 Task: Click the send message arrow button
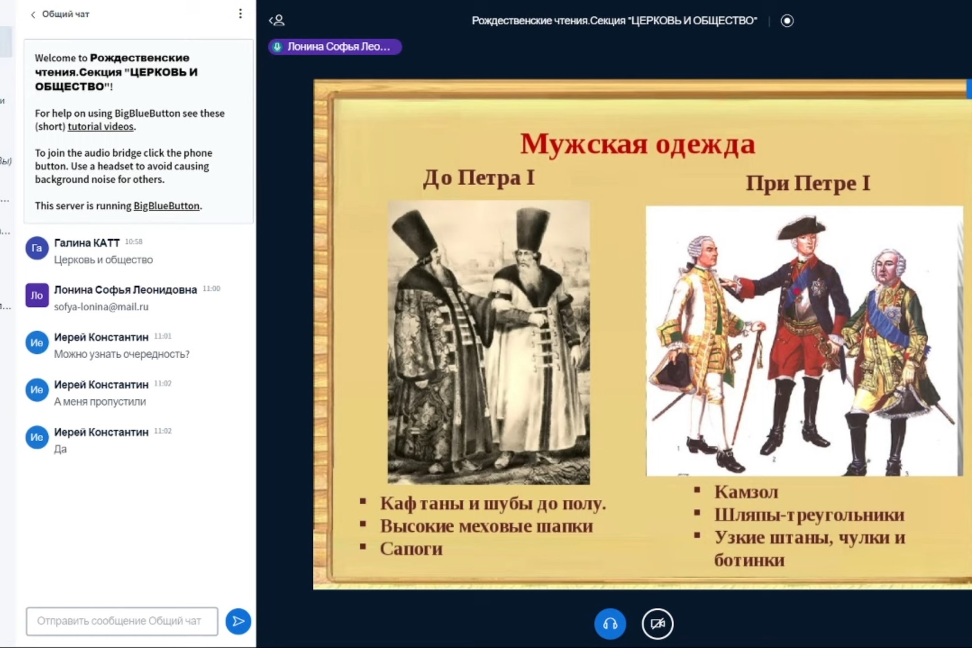[238, 621]
